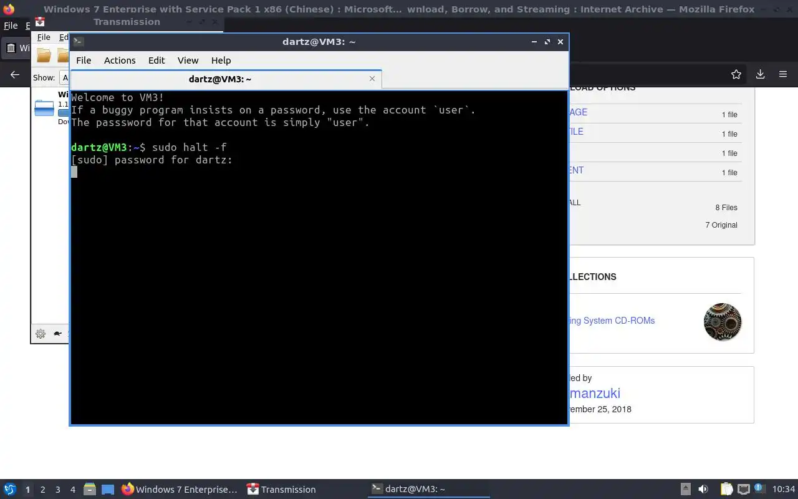Click the terminal window icon in its title bar

tap(78, 42)
